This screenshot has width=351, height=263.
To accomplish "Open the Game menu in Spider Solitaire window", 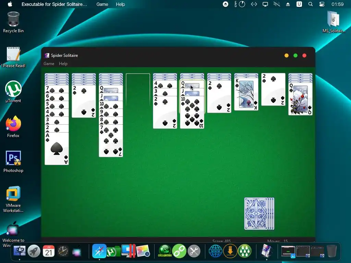I will 49,64.
